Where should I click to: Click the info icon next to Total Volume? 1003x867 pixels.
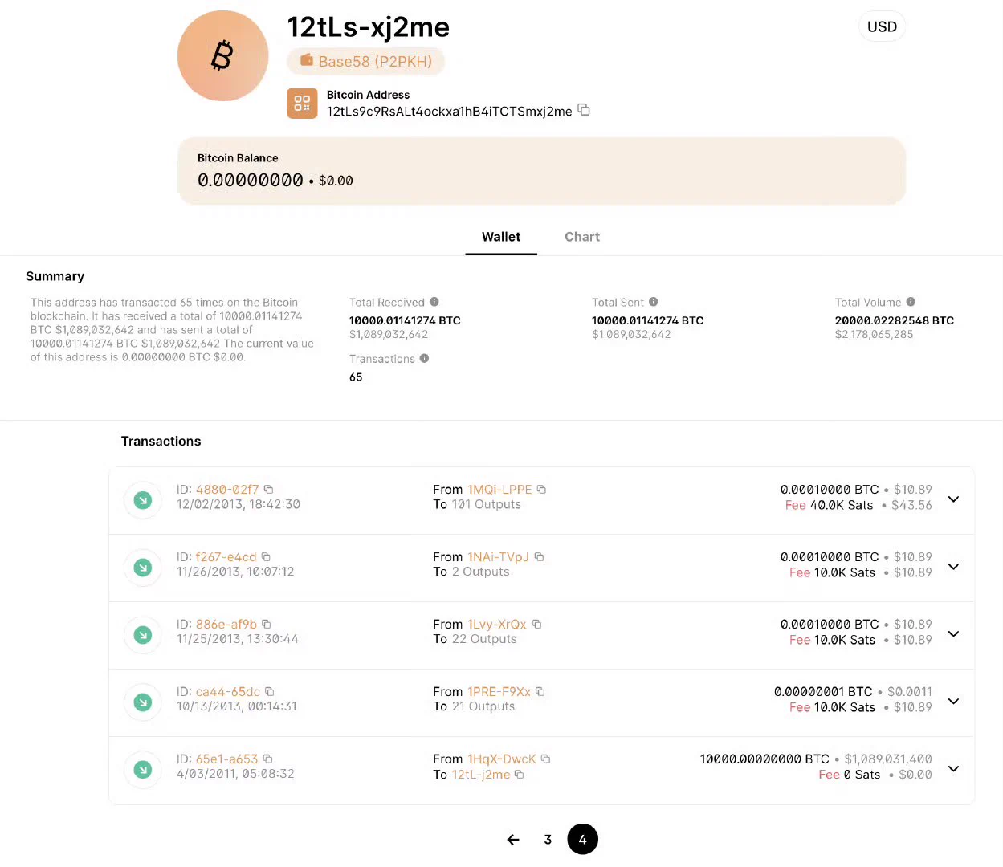point(911,302)
